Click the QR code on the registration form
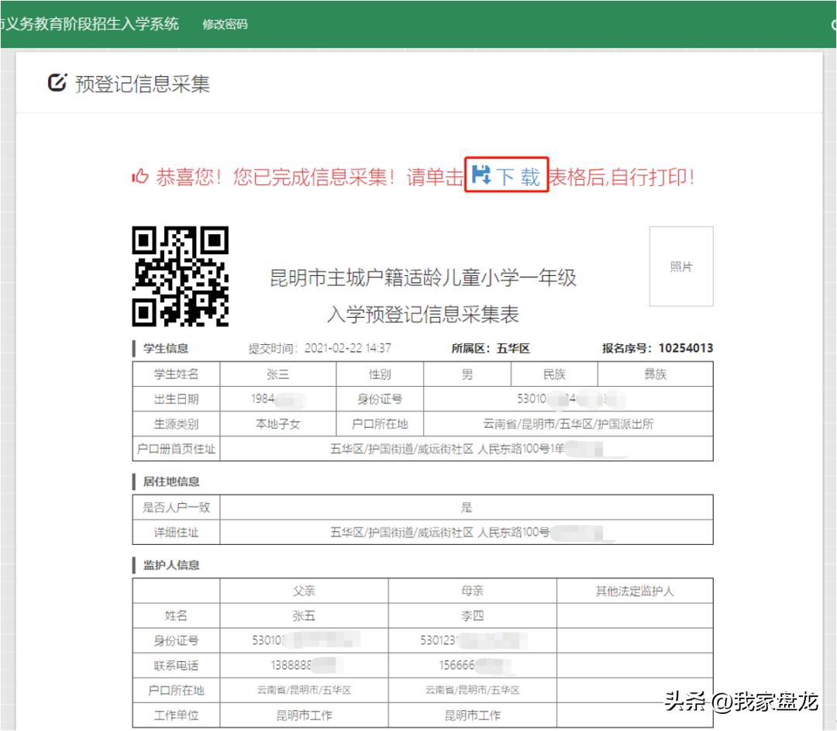 pyautogui.click(x=181, y=275)
